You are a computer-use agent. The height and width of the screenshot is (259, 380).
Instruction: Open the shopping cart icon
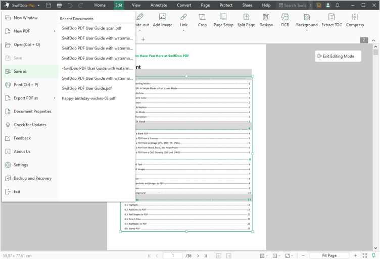318,5
